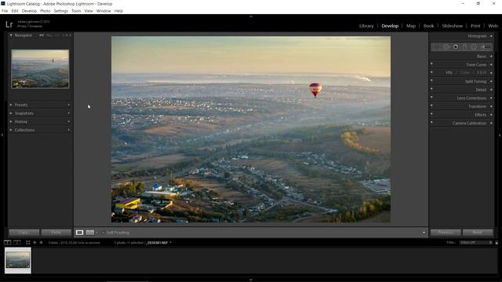Go back to previous photo source arrow
502x282 pixels.
click(x=35, y=243)
